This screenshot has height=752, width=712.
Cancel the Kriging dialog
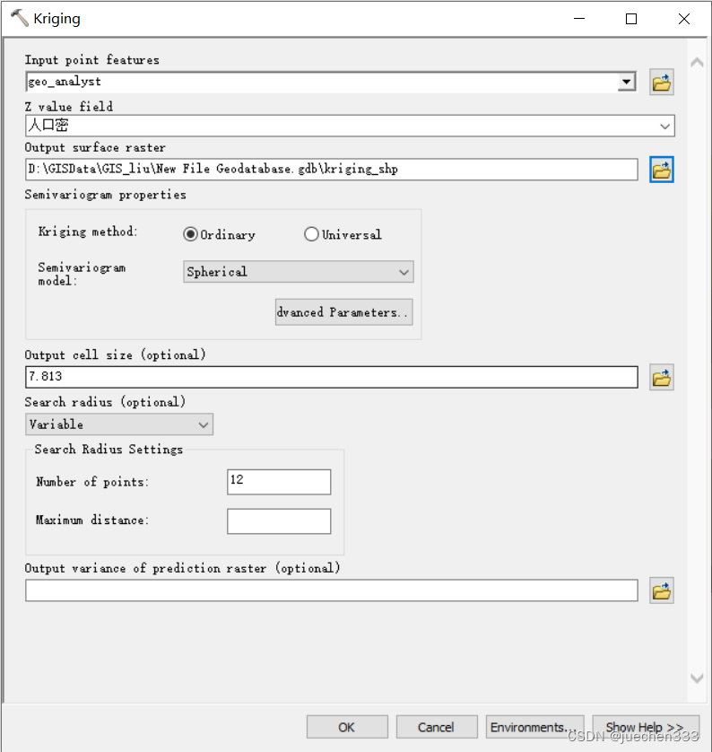(437, 727)
